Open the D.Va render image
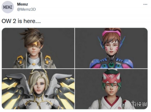 point(111,48)
